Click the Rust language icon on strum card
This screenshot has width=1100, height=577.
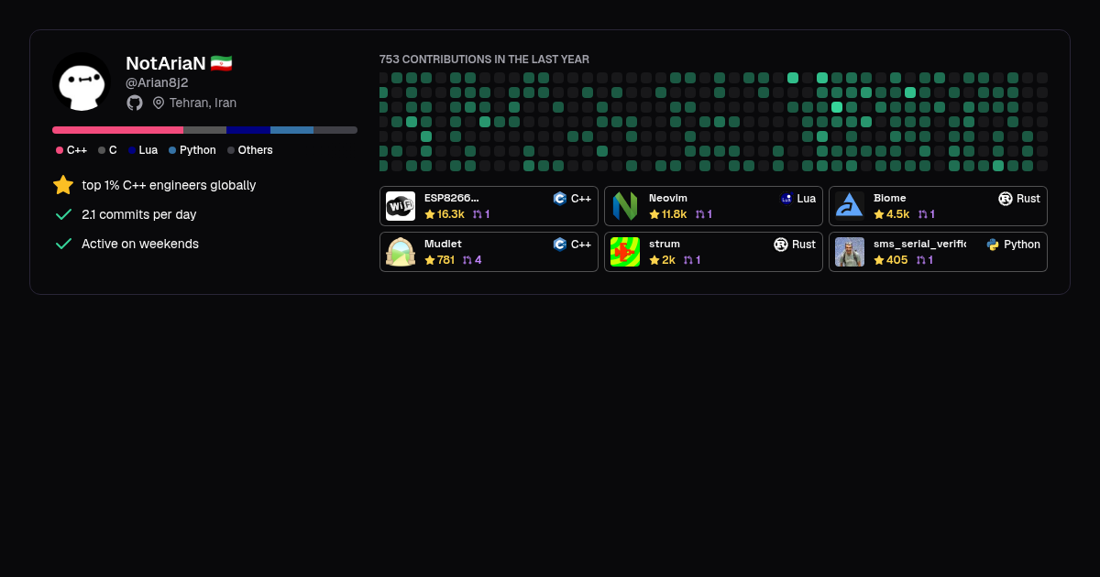[781, 245]
